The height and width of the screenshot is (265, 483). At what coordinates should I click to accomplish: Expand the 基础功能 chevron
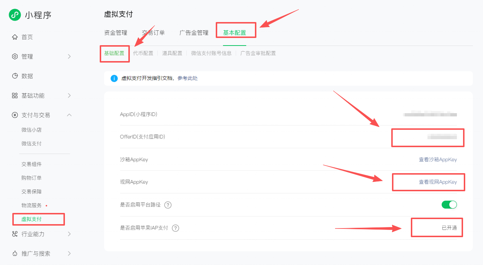click(x=69, y=95)
